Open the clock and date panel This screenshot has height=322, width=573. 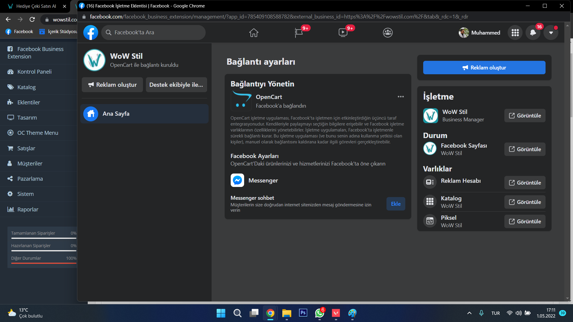coord(546,313)
